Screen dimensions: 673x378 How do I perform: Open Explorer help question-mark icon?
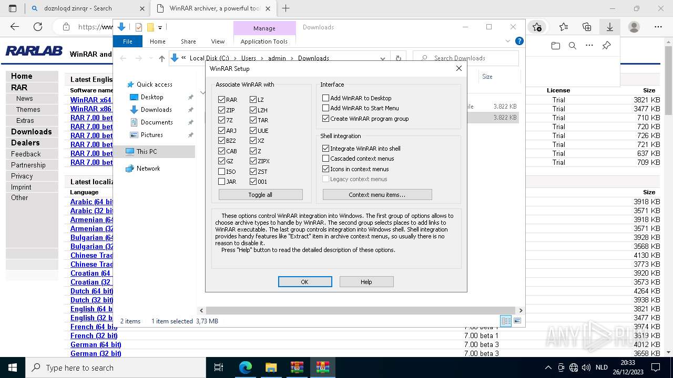pos(519,41)
